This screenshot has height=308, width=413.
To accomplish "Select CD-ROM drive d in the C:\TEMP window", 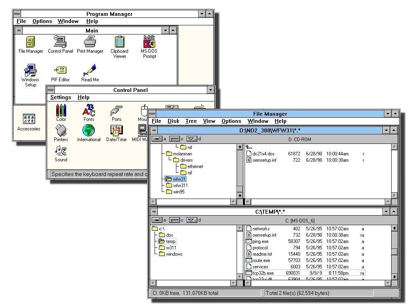I will tap(194, 220).
